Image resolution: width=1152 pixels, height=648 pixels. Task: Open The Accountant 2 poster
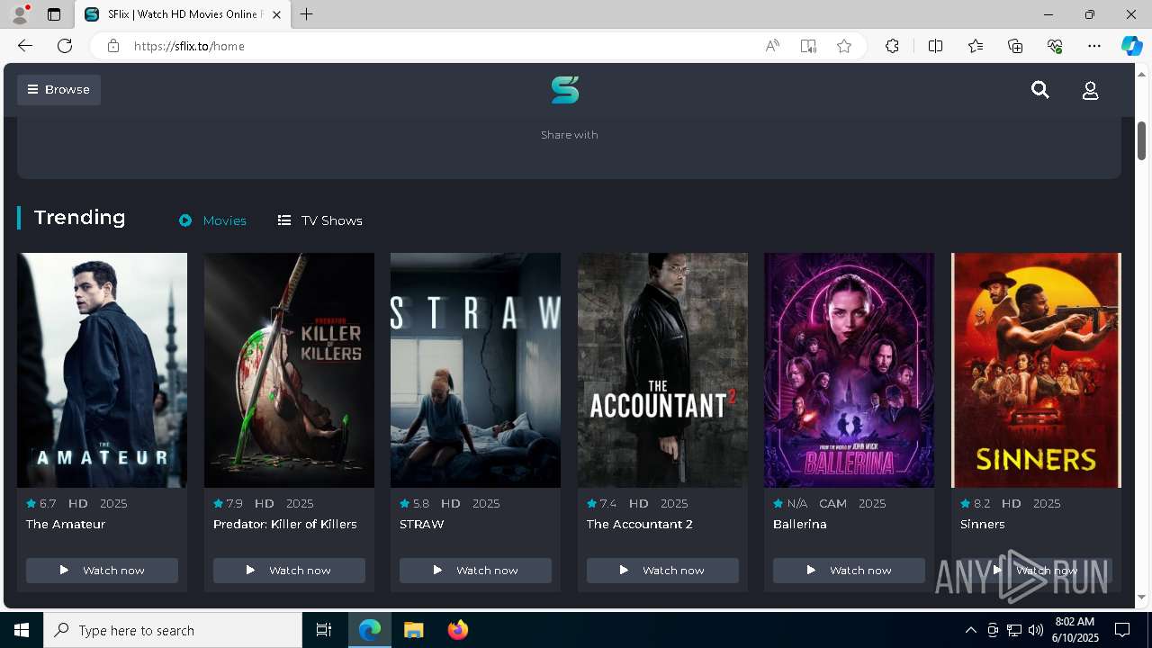662,370
